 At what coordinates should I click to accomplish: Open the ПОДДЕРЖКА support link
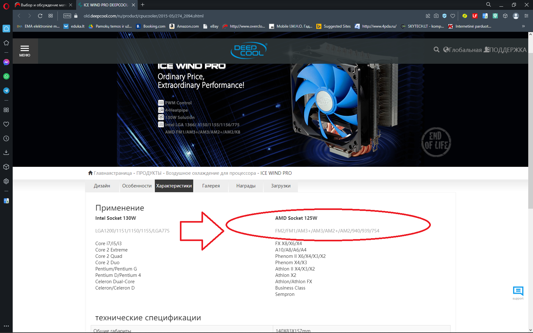(x=505, y=50)
